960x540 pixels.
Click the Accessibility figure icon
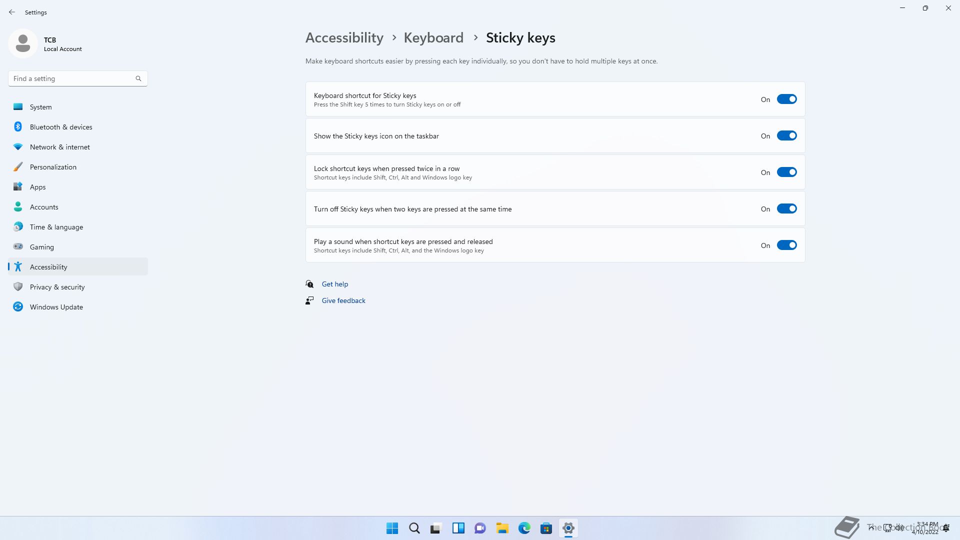[x=18, y=266]
